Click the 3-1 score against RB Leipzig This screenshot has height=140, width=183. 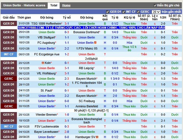pos(67,68)
